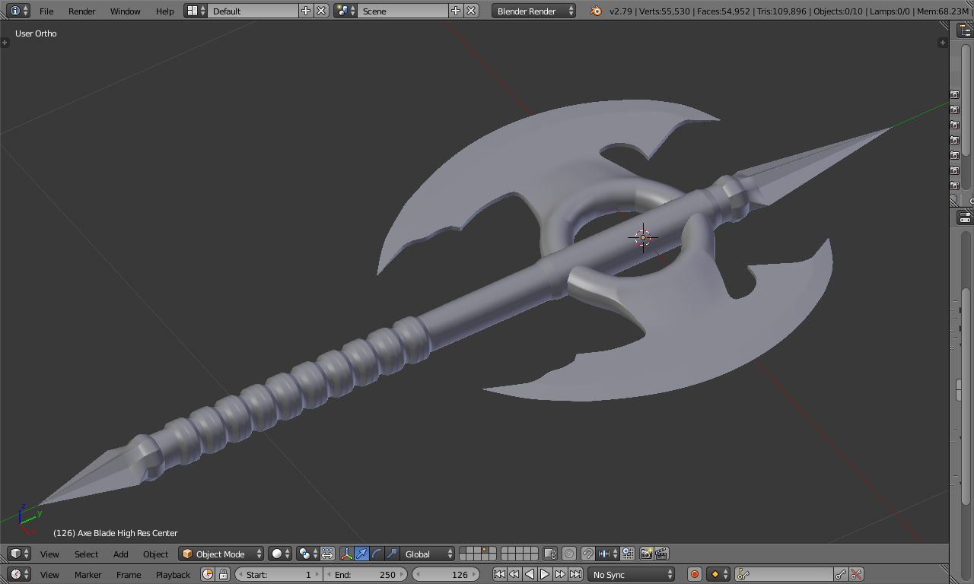
Task: Open the screen layout browse icon
Action: click(196, 11)
